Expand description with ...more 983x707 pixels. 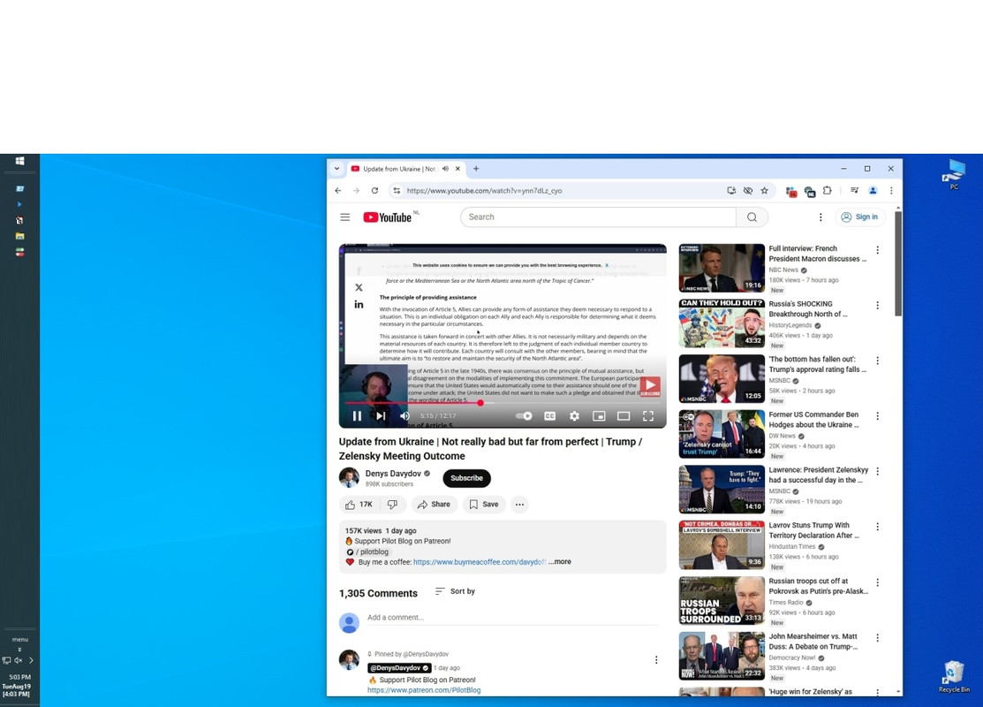(560, 562)
